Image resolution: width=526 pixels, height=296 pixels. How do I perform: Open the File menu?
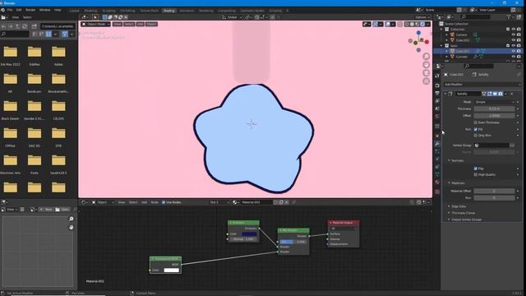(x=10, y=10)
